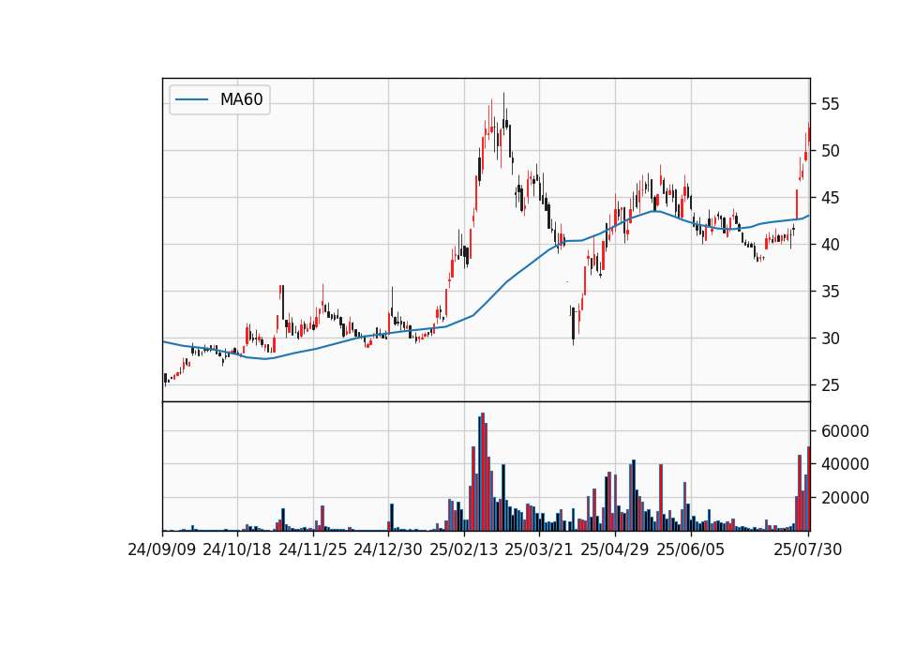
Task: Click the 20000 volume axis label
Action: pyautogui.click(x=845, y=498)
